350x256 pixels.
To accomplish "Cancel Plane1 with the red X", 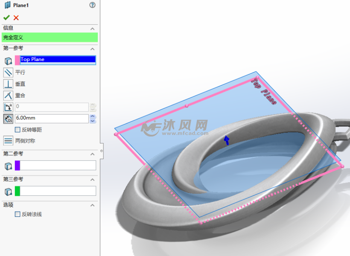I will (16, 17).
